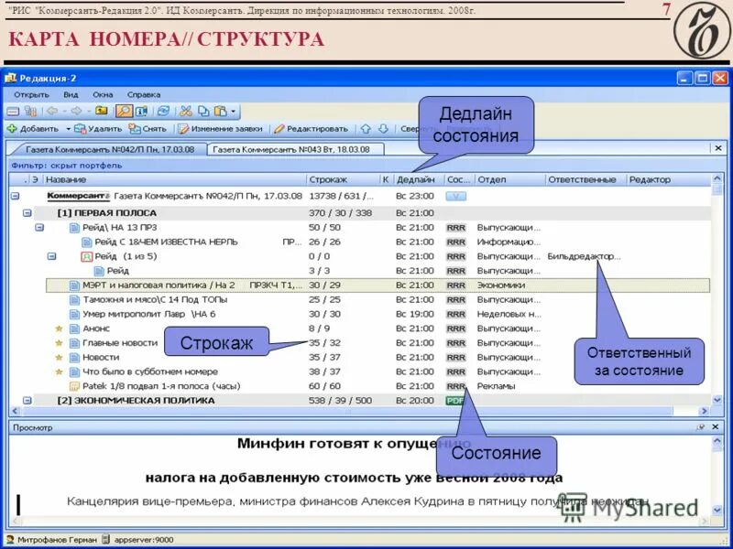Click the Добавить (add) button
Image resolution: width=733 pixels, height=549 pixels.
coord(33,129)
